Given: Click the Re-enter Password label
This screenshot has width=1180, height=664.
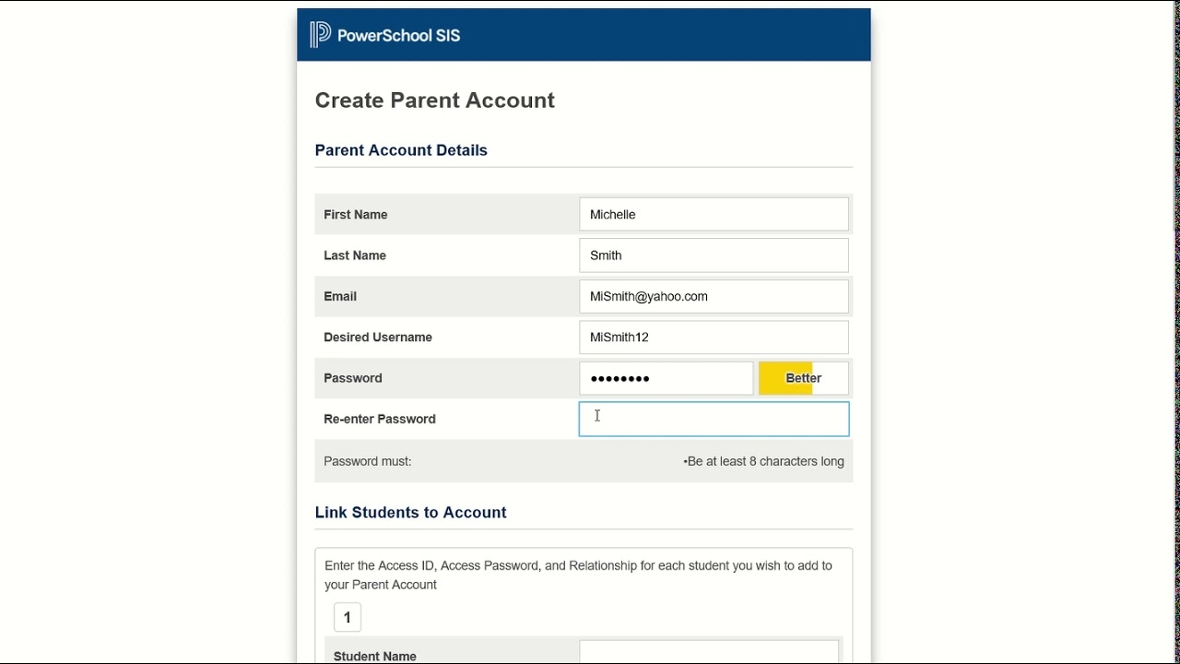Looking at the screenshot, I should 380,420.
